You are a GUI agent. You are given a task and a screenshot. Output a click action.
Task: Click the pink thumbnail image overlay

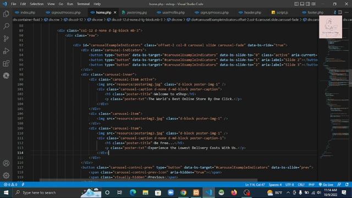(331, 27)
